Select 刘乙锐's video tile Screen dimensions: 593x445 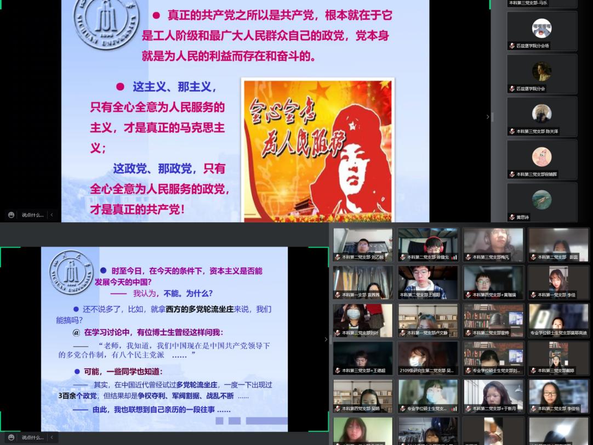tap(363, 245)
